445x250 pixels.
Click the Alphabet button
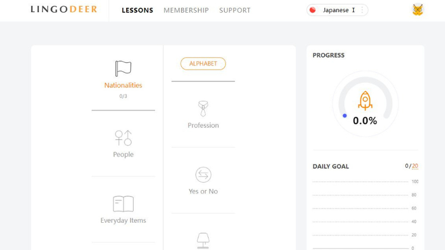pyautogui.click(x=203, y=63)
